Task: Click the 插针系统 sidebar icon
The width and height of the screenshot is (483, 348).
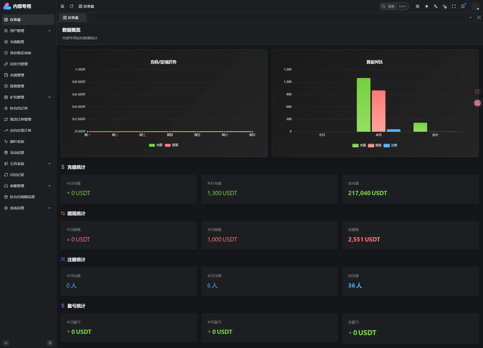Action: point(6,142)
